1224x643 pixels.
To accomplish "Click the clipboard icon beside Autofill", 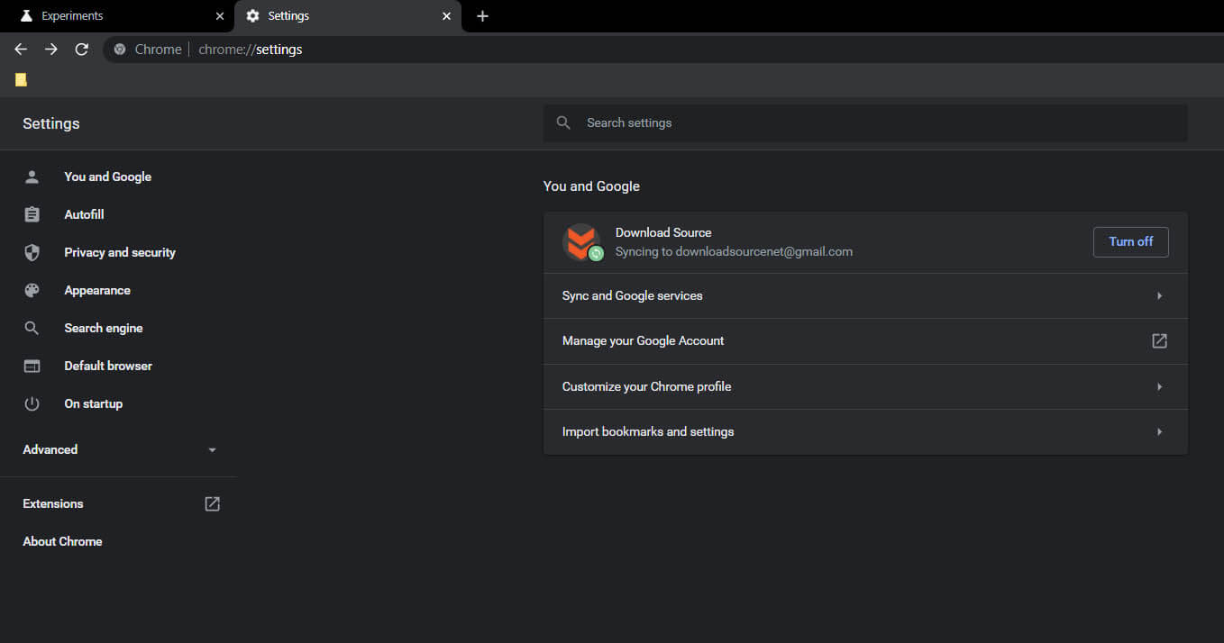I will coord(32,214).
